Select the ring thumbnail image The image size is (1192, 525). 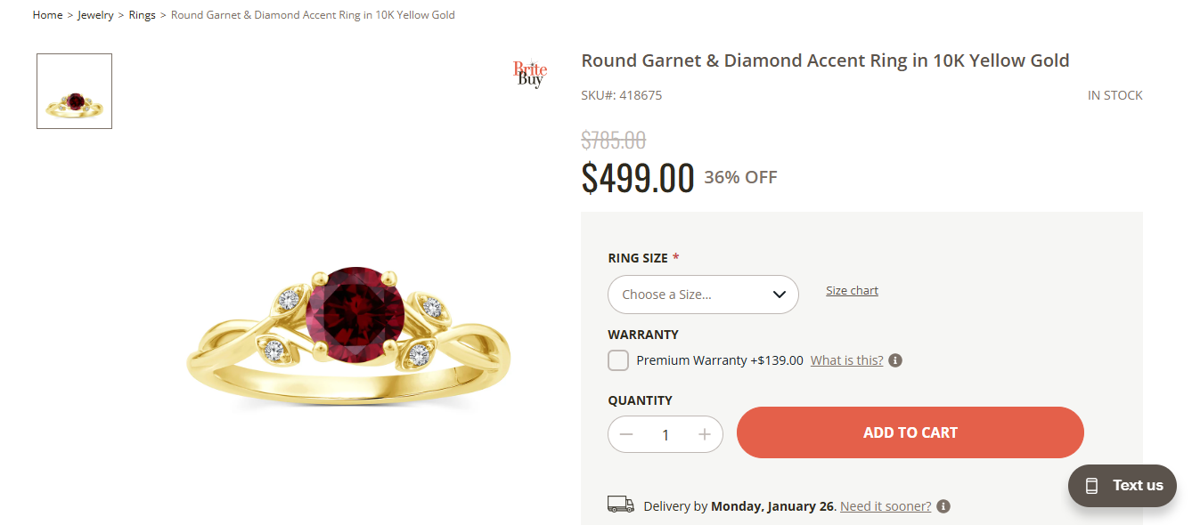click(74, 92)
